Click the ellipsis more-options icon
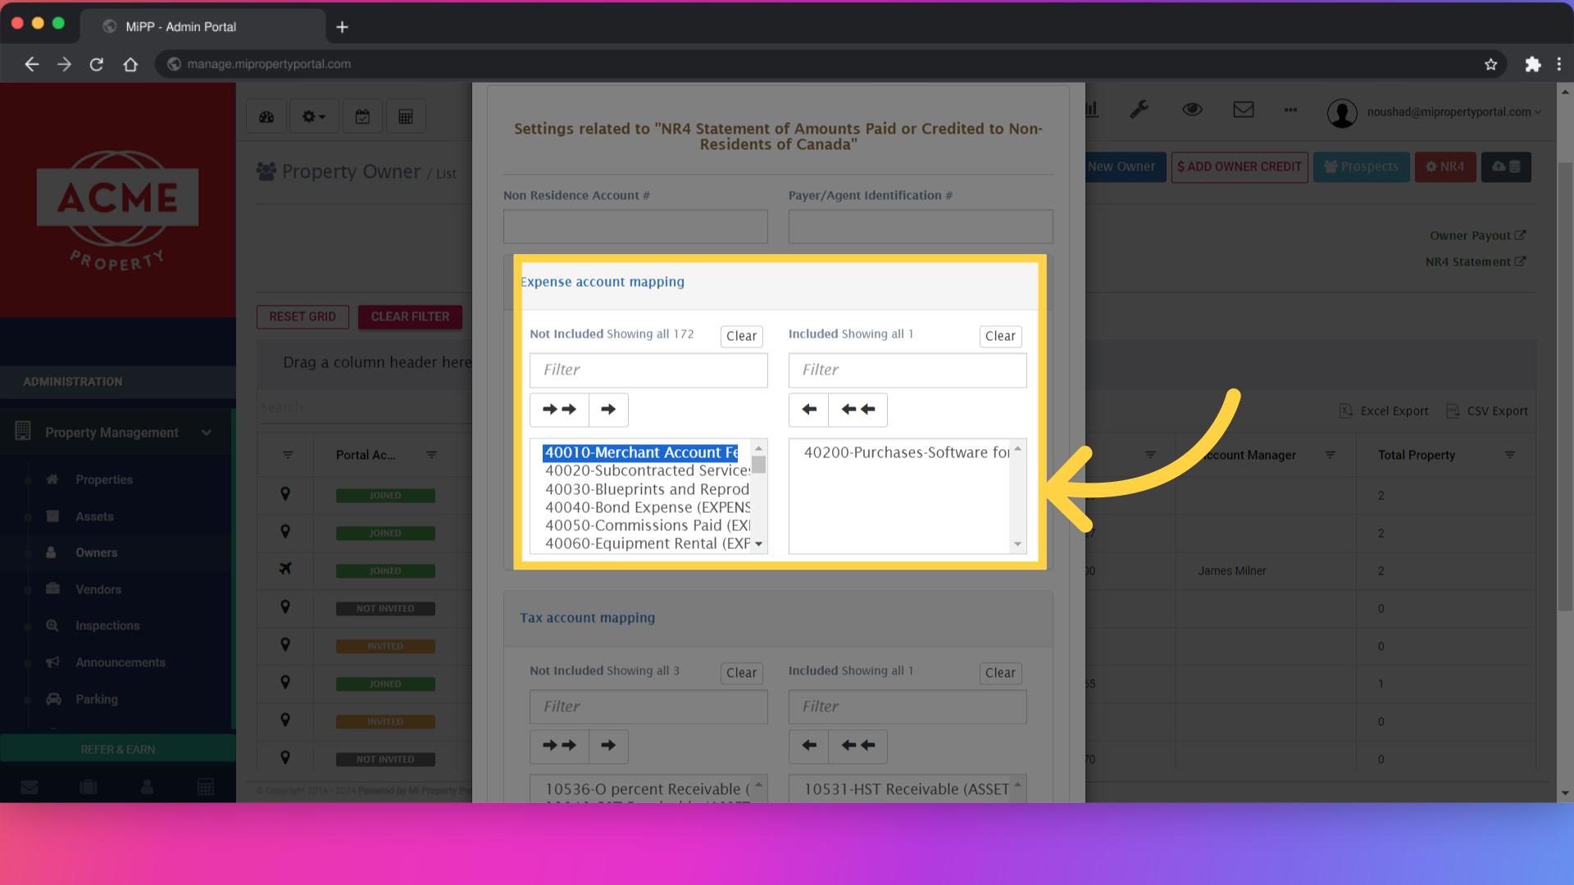The image size is (1574, 885). (1290, 111)
